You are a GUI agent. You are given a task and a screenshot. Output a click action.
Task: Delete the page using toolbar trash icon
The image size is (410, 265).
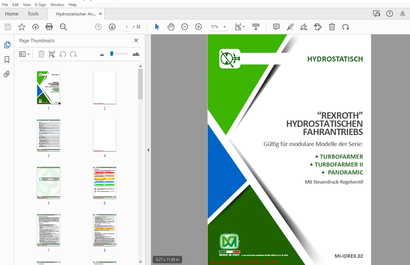[x=332, y=27]
